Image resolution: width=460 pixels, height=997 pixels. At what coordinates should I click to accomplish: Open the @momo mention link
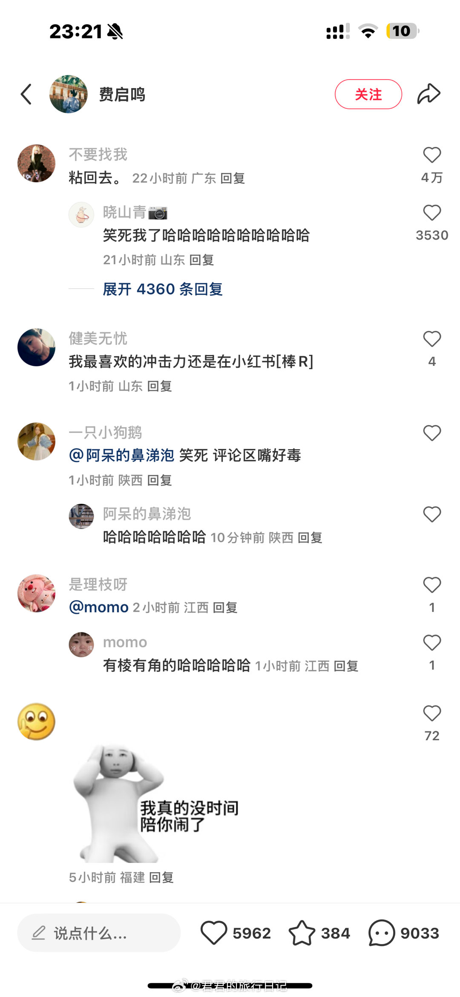click(x=99, y=607)
